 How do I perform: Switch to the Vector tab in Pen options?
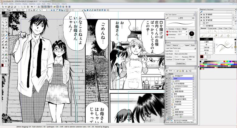pyautogui.click(x=179, y=29)
